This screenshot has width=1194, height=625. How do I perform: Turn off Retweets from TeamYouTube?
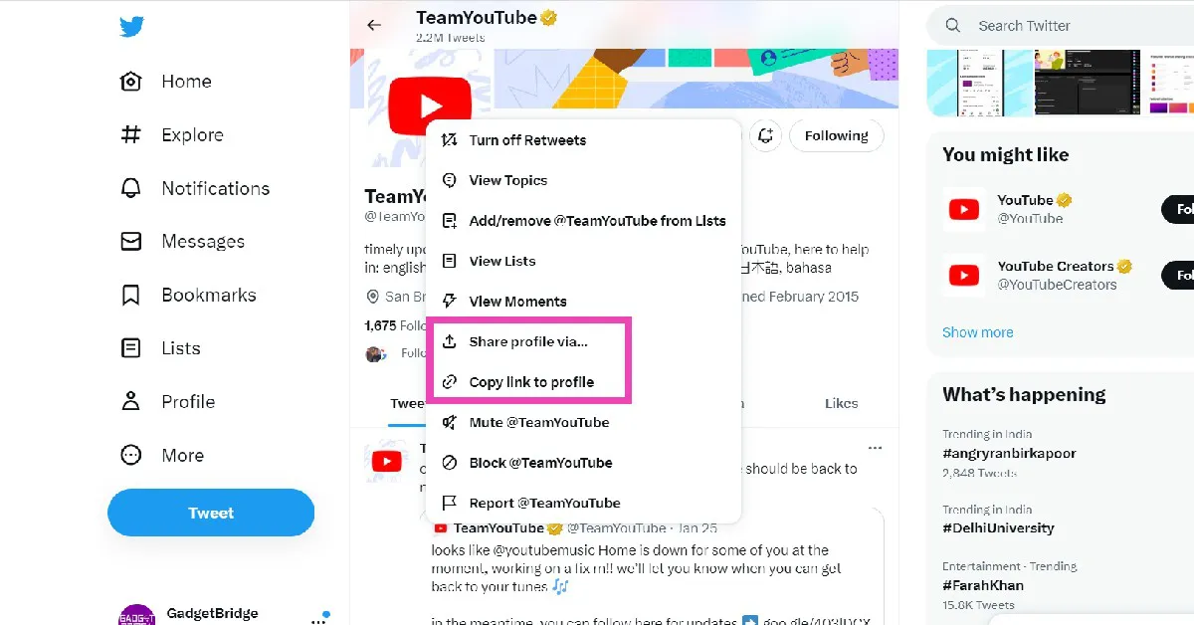tap(527, 140)
